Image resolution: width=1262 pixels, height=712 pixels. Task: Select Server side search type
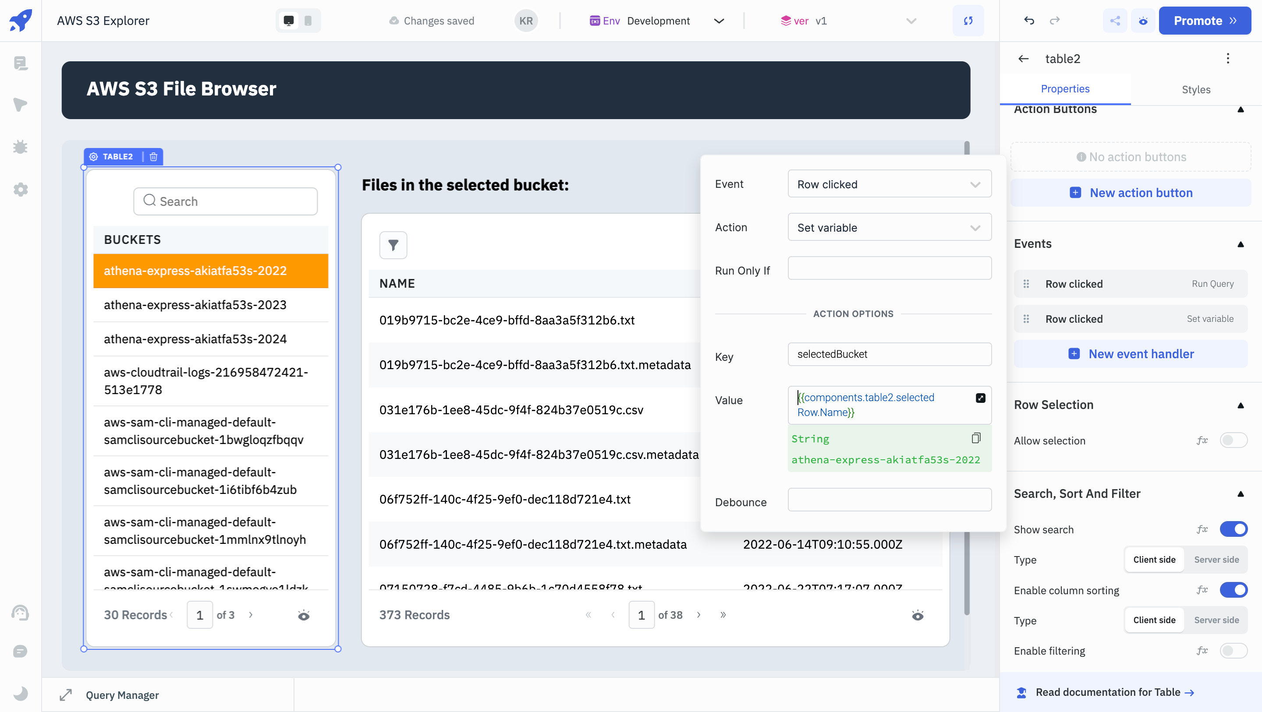1216,560
